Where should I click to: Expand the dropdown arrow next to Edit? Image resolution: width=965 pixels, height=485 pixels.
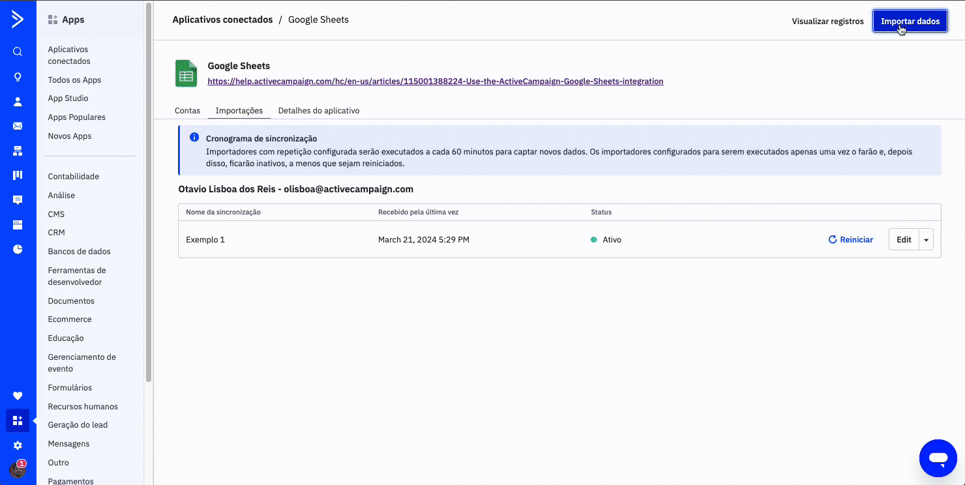[x=926, y=240]
